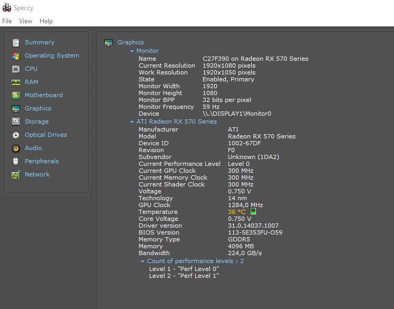394x309 pixels.
Task: Click the Peripherals mouse icon
Action: 15,161
